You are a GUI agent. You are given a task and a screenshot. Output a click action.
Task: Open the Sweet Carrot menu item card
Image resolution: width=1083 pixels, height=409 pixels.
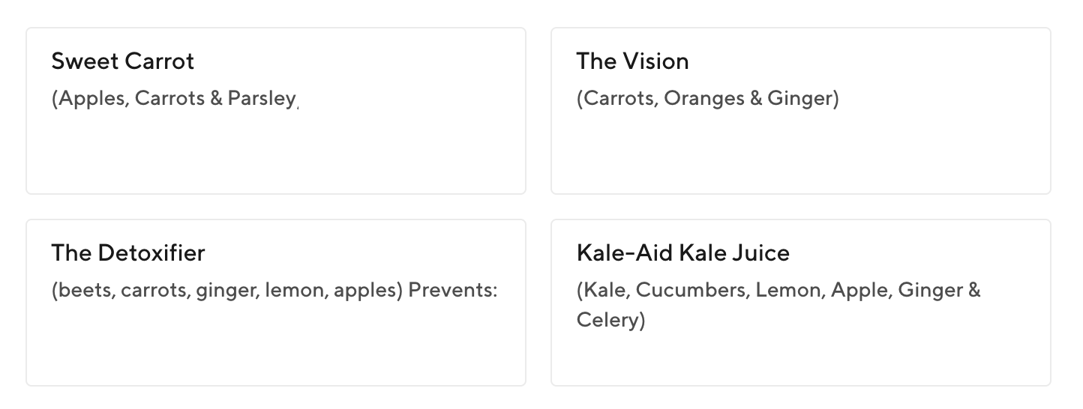(276, 111)
